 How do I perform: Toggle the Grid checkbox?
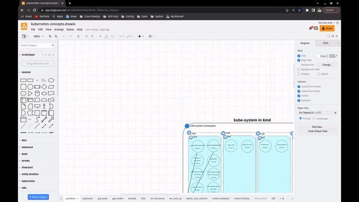tap(299, 56)
